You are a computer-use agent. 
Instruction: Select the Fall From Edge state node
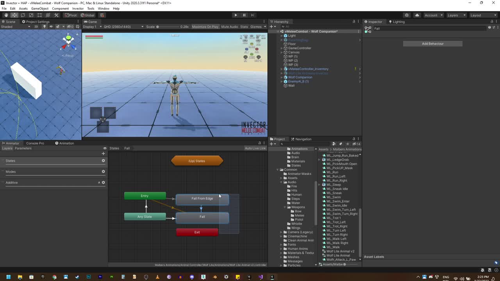click(x=202, y=199)
